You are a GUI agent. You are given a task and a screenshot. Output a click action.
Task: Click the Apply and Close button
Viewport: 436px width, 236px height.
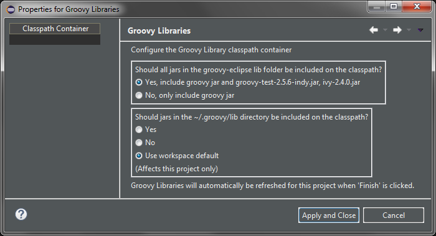[x=329, y=215]
